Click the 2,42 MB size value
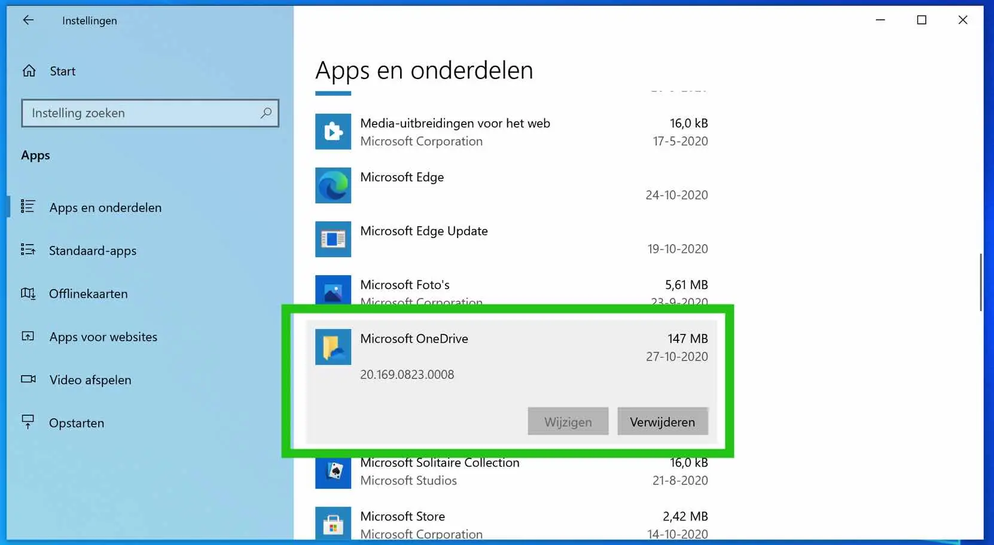Image resolution: width=994 pixels, height=545 pixels. point(685,516)
